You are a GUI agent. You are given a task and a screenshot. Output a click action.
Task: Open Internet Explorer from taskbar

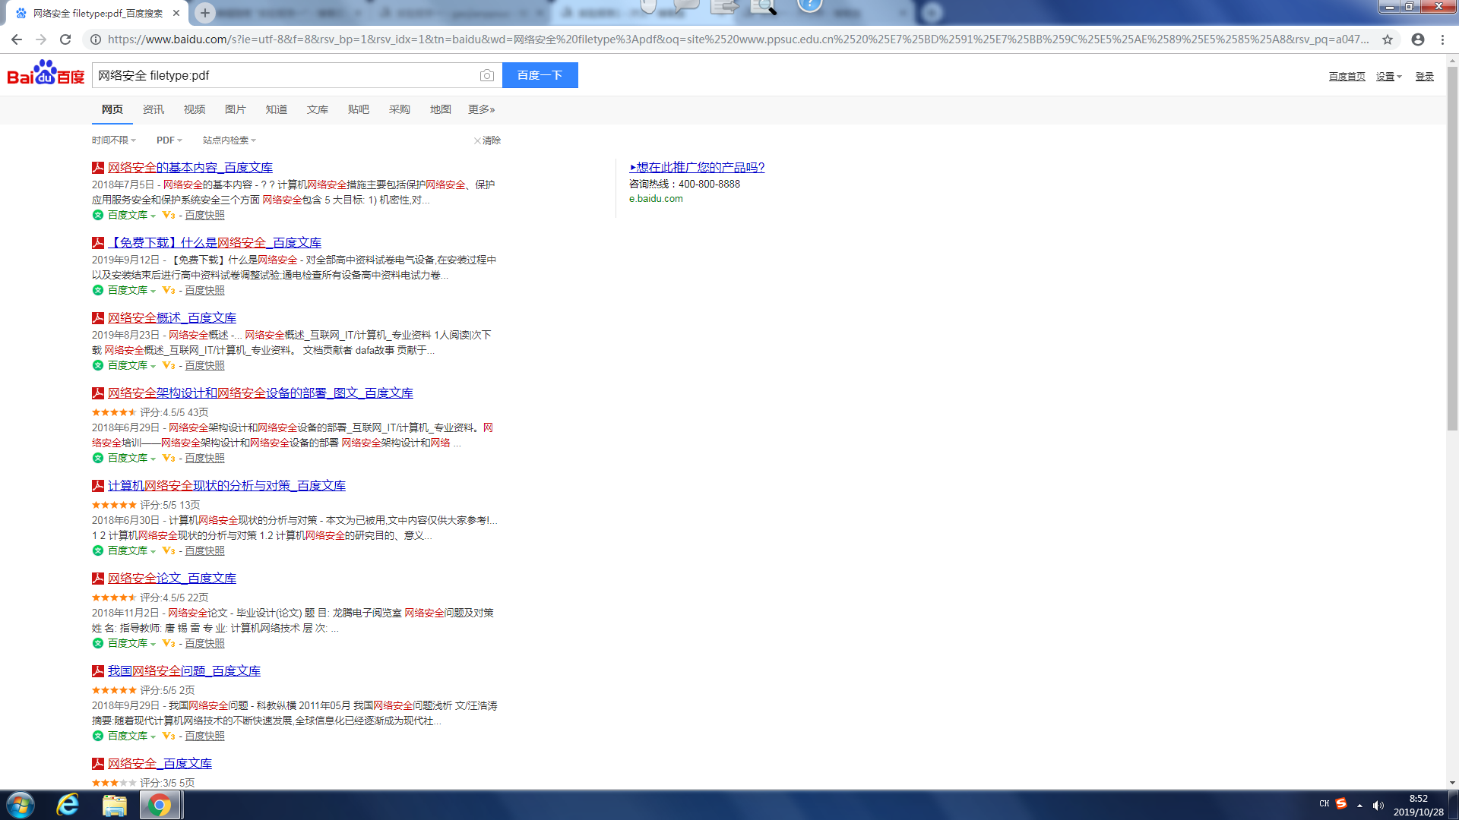(x=68, y=805)
